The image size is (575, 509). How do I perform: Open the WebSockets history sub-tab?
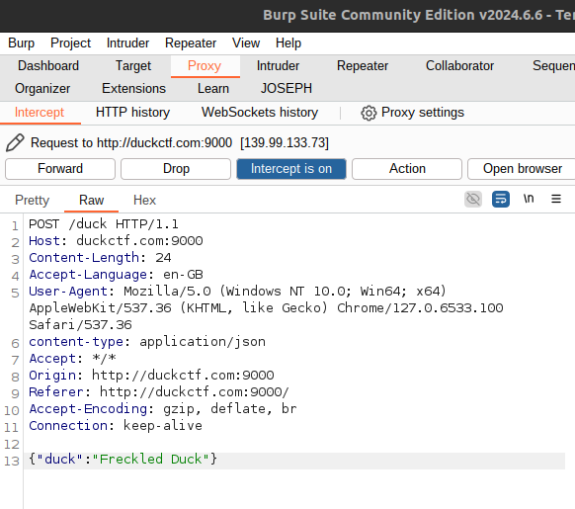[x=260, y=113]
